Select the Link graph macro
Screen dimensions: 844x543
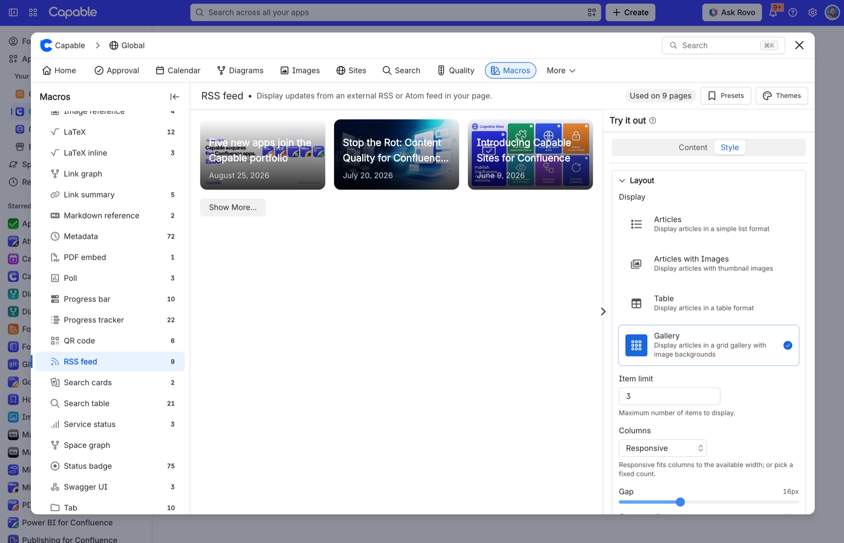[x=110, y=173]
